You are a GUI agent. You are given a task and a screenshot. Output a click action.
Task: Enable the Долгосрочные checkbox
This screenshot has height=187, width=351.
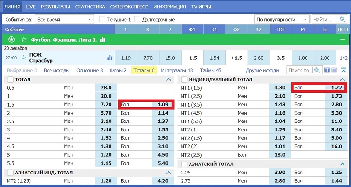point(138,19)
